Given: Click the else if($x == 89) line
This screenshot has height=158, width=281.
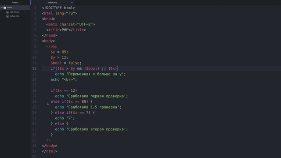Looking at the screenshot, I should pos(72,101).
